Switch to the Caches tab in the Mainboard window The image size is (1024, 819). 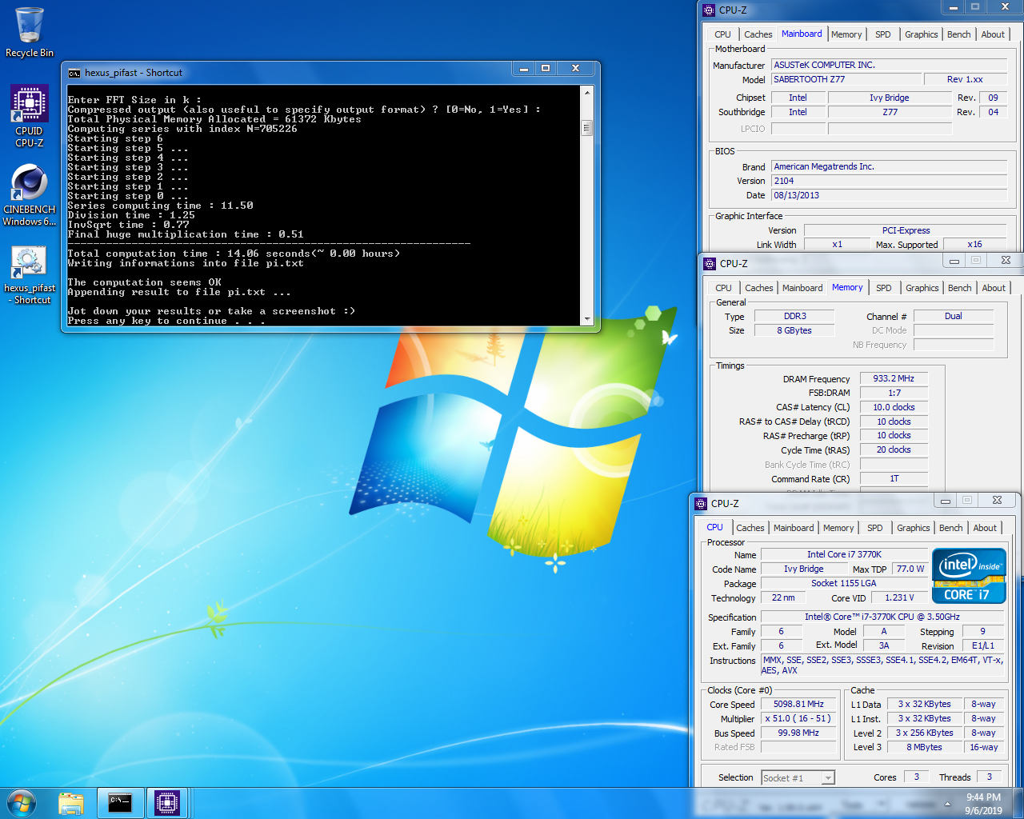758,34
